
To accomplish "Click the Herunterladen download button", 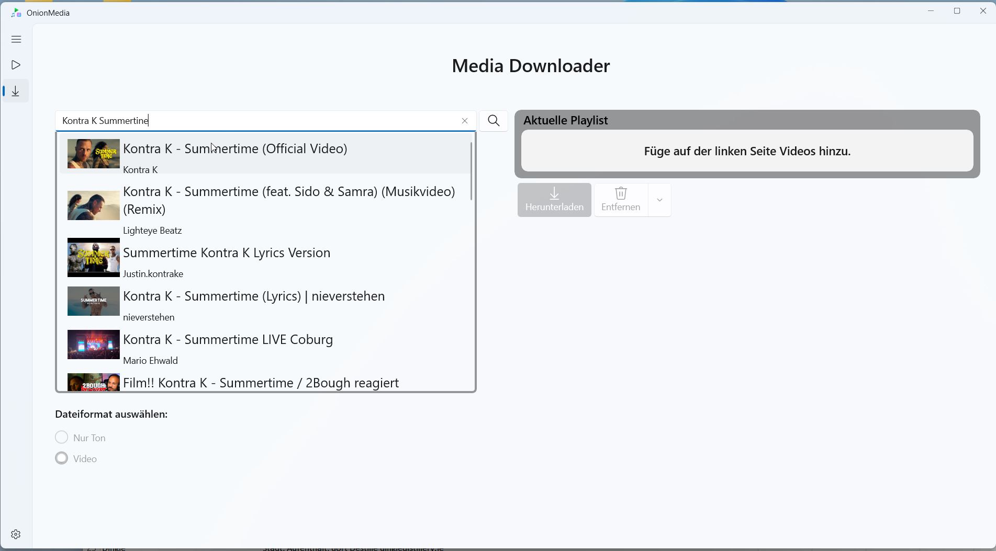I will point(554,200).
